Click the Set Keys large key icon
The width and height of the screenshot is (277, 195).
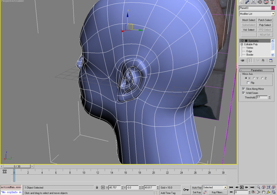(186, 190)
